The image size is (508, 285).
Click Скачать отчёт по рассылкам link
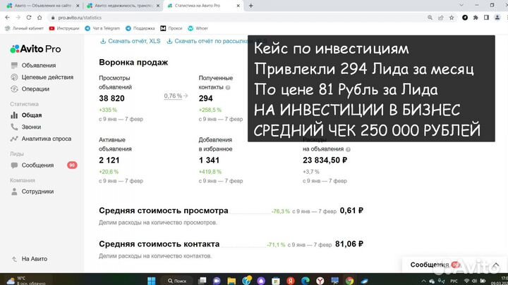[210, 41]
